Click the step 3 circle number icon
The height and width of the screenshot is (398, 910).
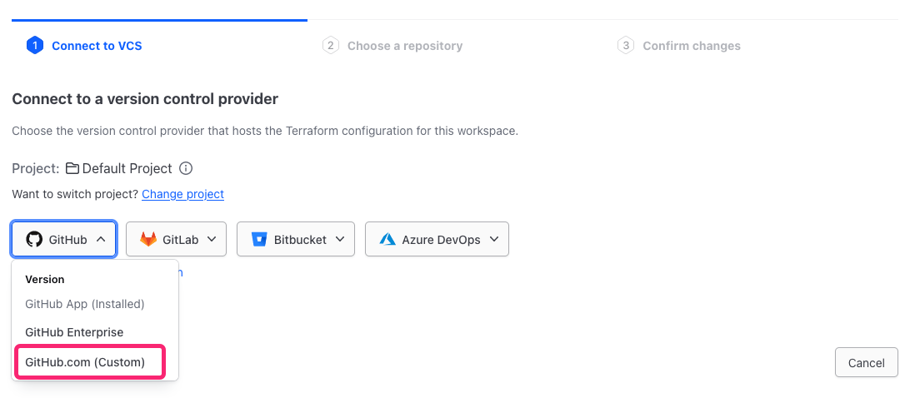point(626,46)
